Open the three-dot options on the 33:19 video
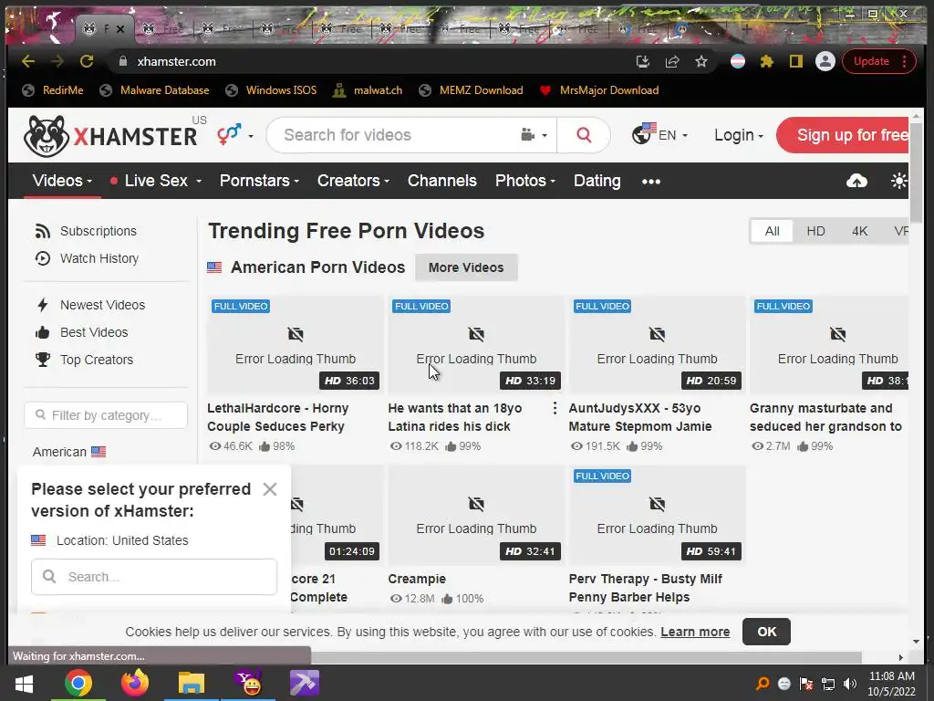 pyautogui.click(x=555, y=408)
